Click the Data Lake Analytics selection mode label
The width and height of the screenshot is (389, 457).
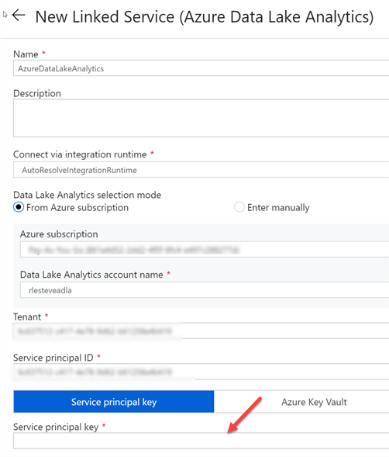[87, 195]
